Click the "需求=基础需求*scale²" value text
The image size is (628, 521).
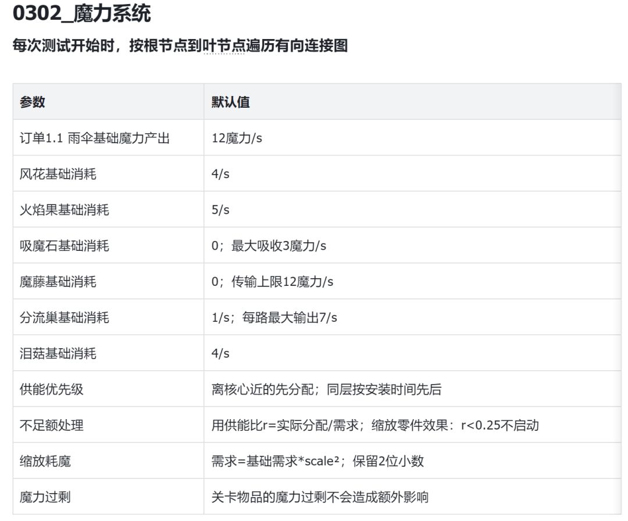(276, 461)
